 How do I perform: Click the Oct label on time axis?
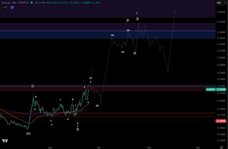click(99, 147)
